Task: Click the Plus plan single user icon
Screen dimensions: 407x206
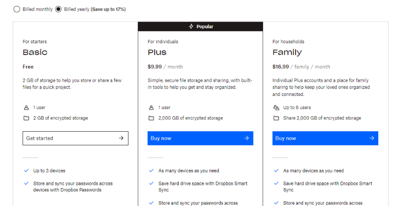Action: (151, 108)
